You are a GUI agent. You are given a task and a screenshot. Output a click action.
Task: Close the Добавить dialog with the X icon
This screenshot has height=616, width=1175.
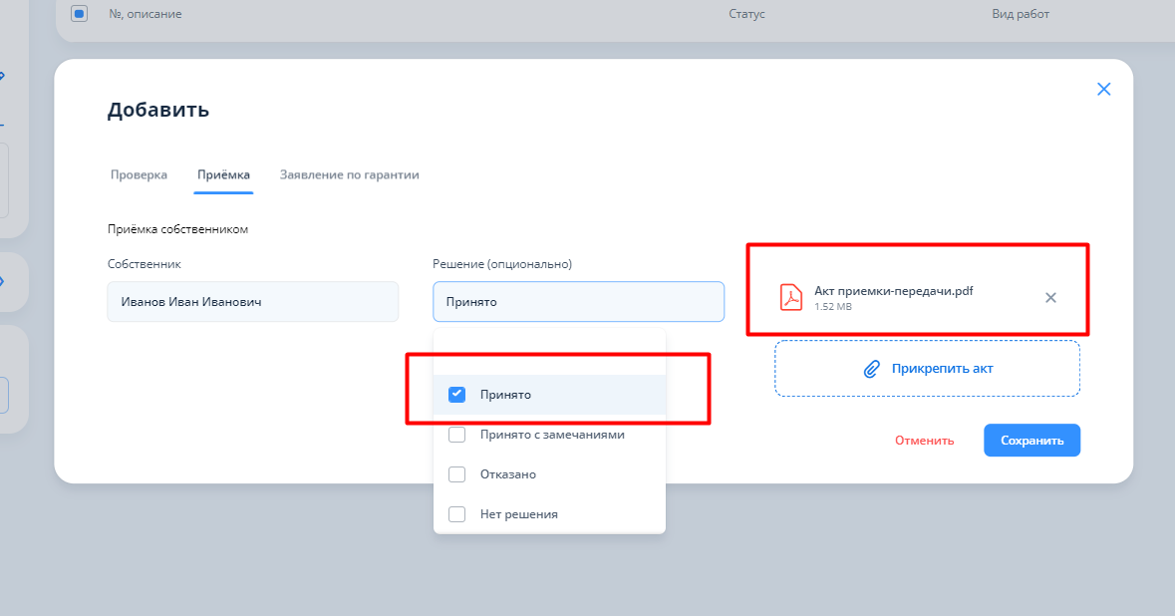pyautogui.click(x=1103, y=89)
